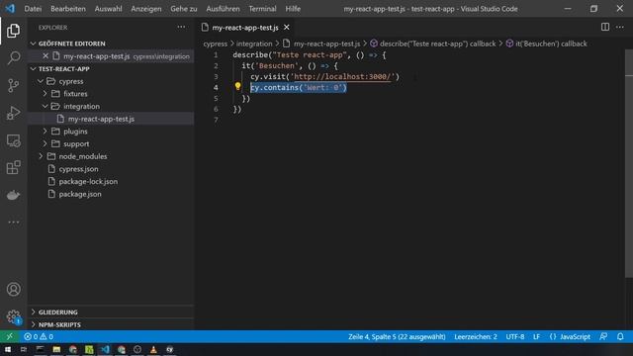Open the Accounts menu icon
Image resolution: width=633 pixels, height=356 pixels.
click(x=13, y=289)
